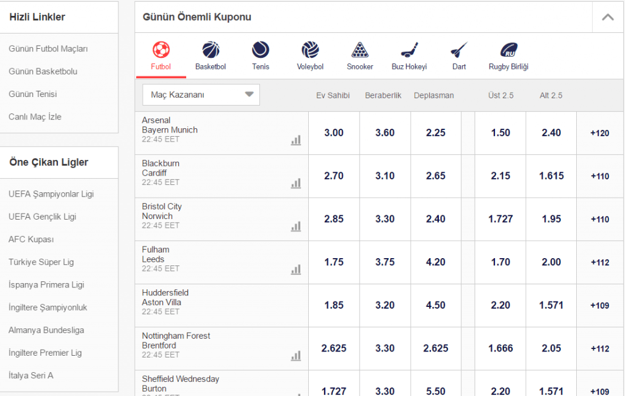Open Canlı Maç İzle link
This screenshot has height=396, width=625.
point(35,117)
